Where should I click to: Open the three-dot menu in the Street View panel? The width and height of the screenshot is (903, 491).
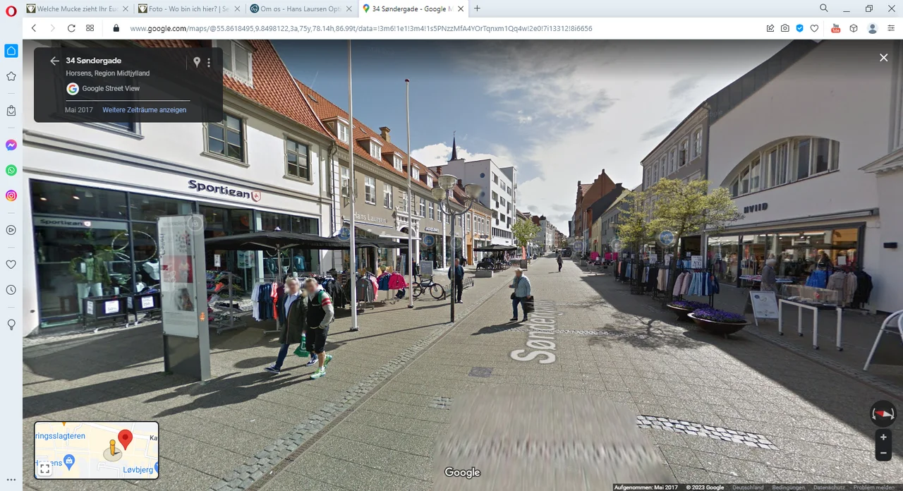(x=209, y=62)
